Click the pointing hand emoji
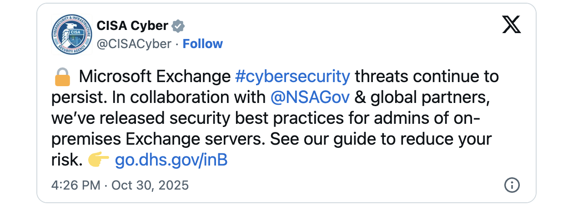Viewport: 573px width, 205px height. (x=98, y=160)
